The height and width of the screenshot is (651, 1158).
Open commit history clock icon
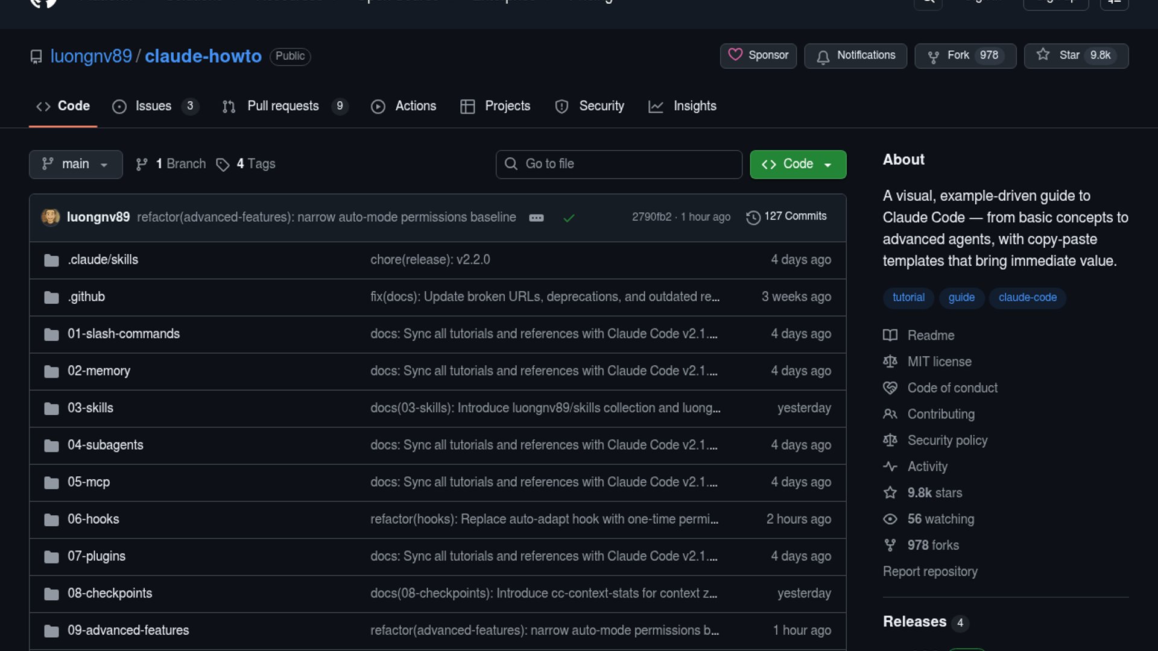[753, 217]
